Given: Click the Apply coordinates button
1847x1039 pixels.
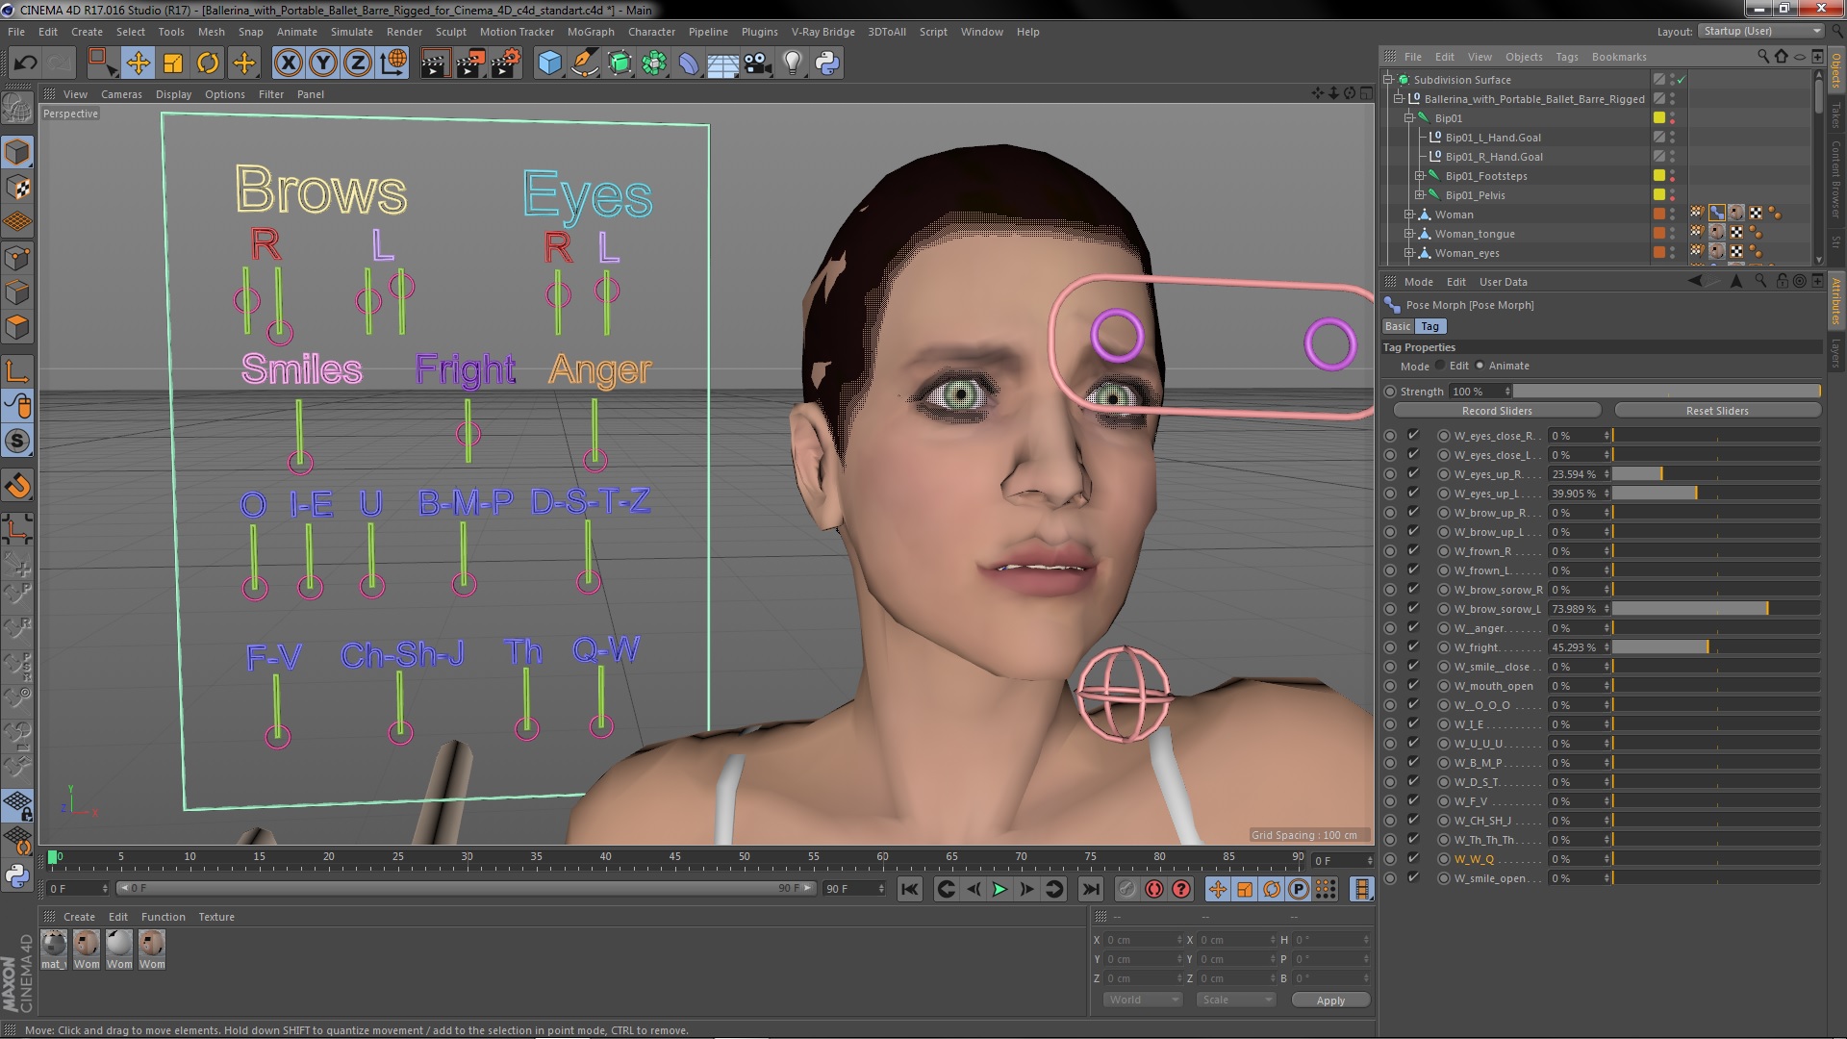Looking at the screenshot, I should click(x=1330, y=1001).
